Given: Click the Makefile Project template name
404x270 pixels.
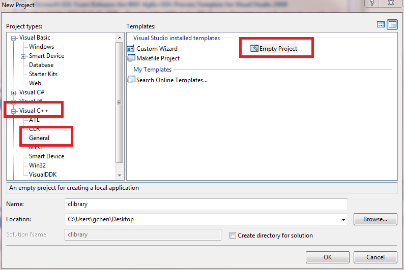Looking at the screenshot, I should (158, 58).
